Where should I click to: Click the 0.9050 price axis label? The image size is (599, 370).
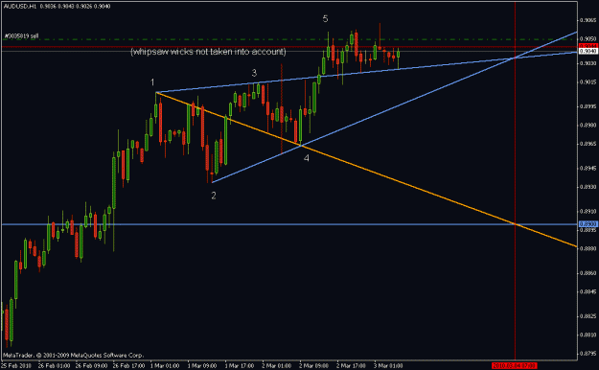point(588,39)
